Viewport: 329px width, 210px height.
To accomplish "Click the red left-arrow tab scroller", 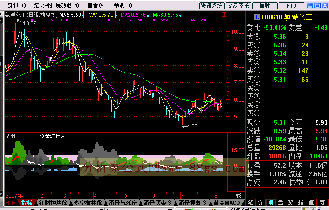I will (8, 203).
